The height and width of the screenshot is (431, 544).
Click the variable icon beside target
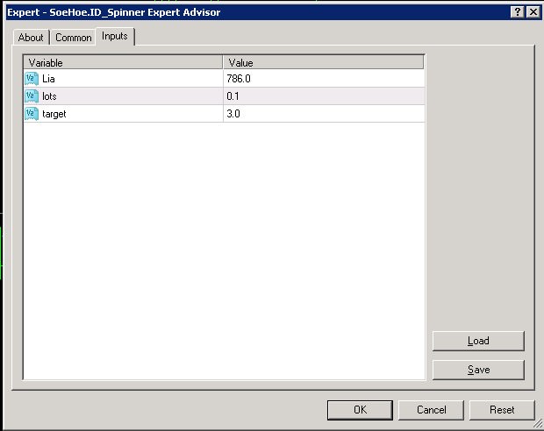(32, 114)
